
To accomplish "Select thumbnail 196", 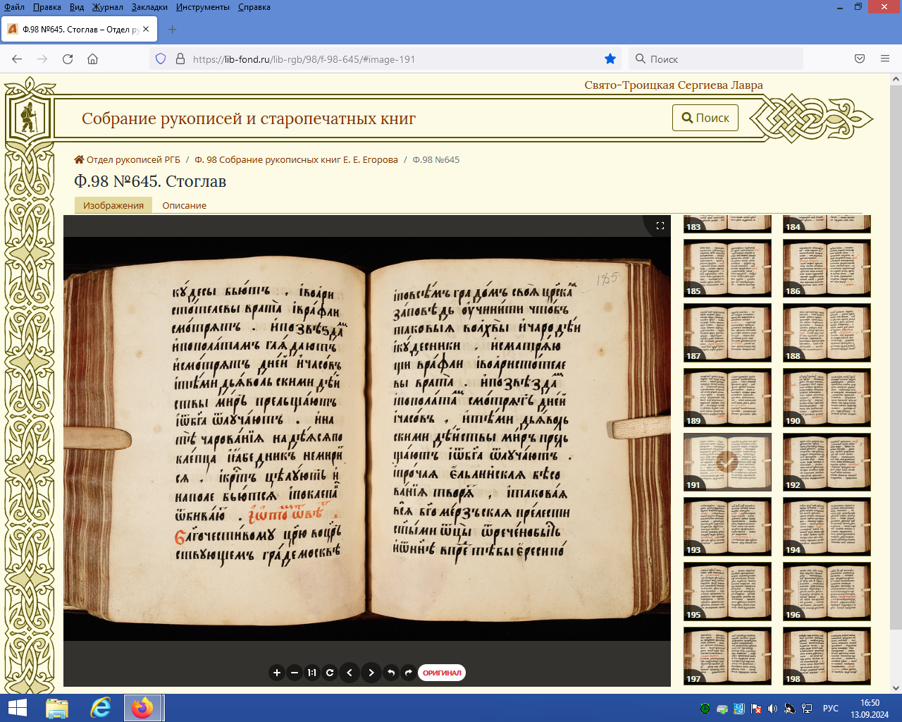I will (x=827, y=592).
